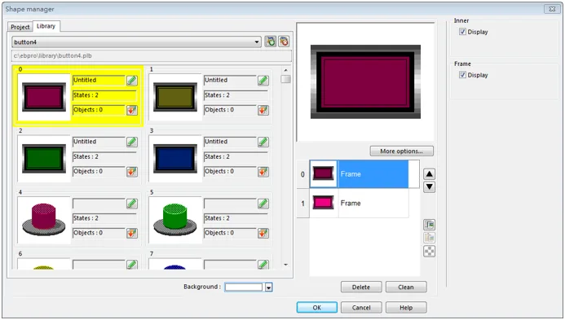
Task: Click the library path field c:\ebpro\library\button4.plb
Action: (152, 56)
